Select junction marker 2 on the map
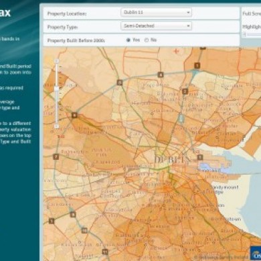 click(x=185, y=91)
